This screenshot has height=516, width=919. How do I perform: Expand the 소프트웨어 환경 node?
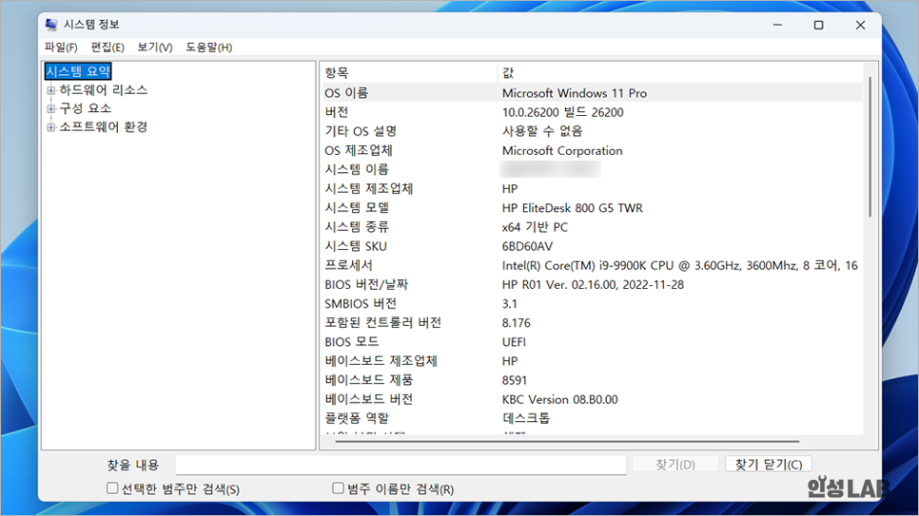tap(51, 127)
